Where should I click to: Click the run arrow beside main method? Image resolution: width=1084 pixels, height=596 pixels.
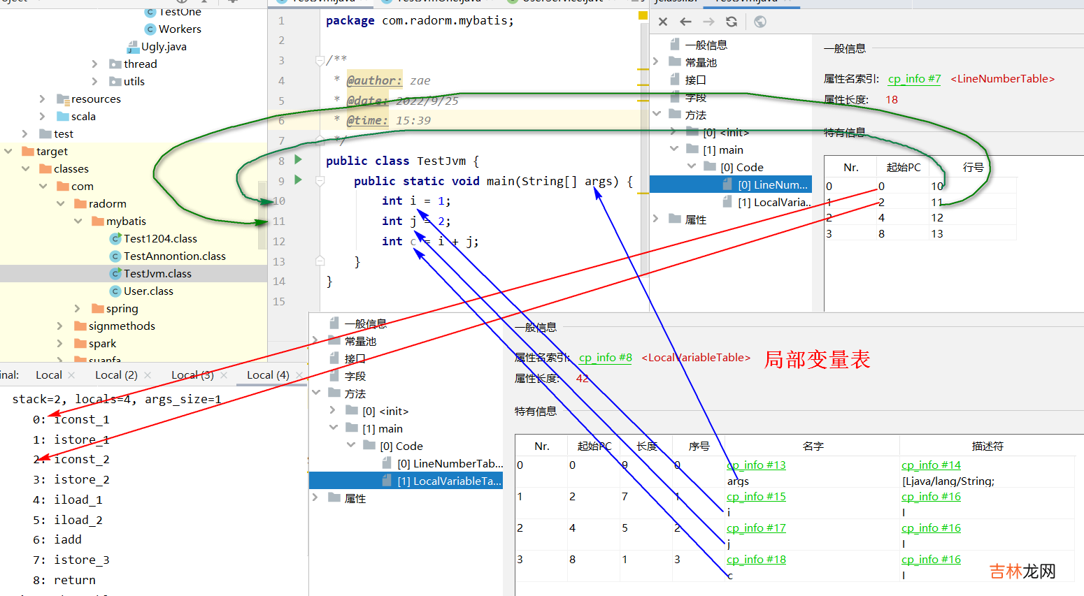[x=299, y=180]
